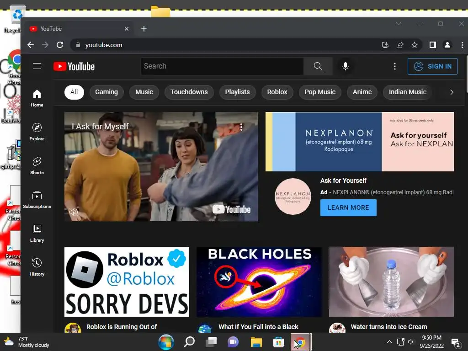Screen dimensions: 468x351
Task: Open File Explorer from taskbar
Action: (x=256, y=342)
